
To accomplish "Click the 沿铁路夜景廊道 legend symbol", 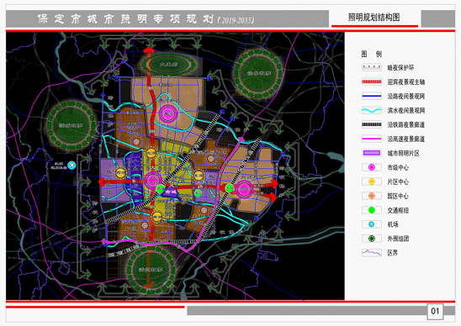I will point(372,124).
